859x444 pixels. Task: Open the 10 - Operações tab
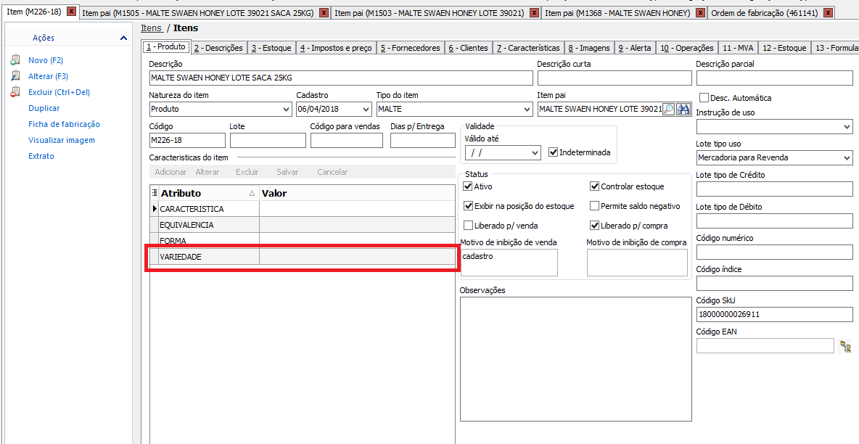(687, 48)
